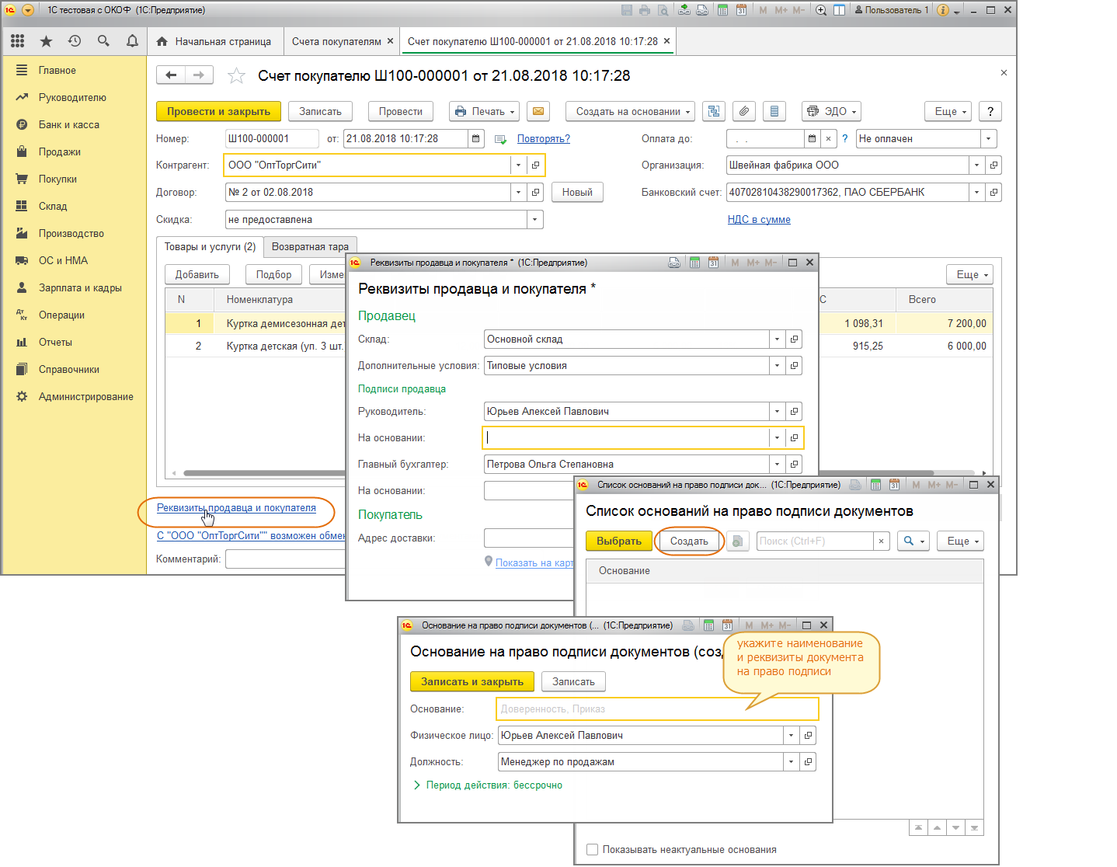Screen dimensions: 1117x867
Task: Open attached files paperclip icon
Action: 744,111
